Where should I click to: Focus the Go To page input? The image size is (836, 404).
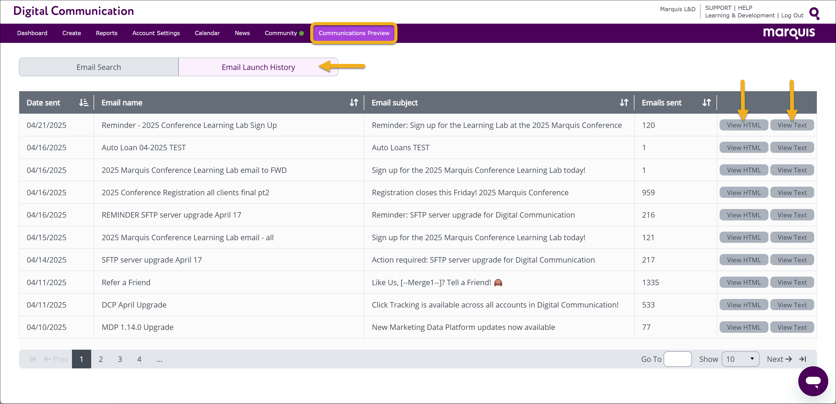click(x=678, y=359)
